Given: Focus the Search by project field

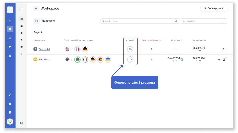Looking at the screenshot, I should (x=140, y=21).
